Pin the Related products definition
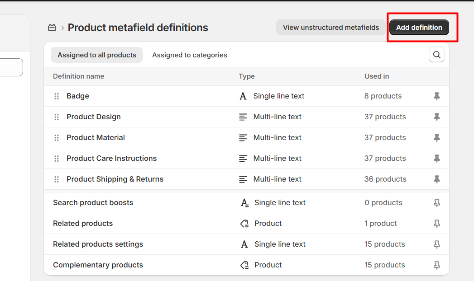Screen dimensions: 474x281 point(436,224)
